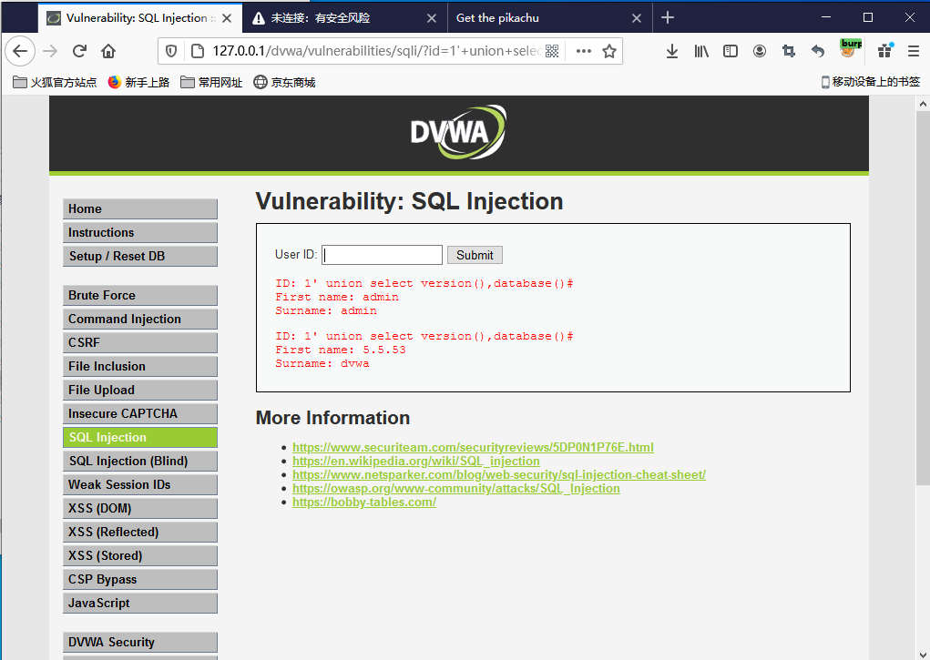
Task: Open the DVWA Security settings
Action: pyautogui.click(x=140, y=642)
